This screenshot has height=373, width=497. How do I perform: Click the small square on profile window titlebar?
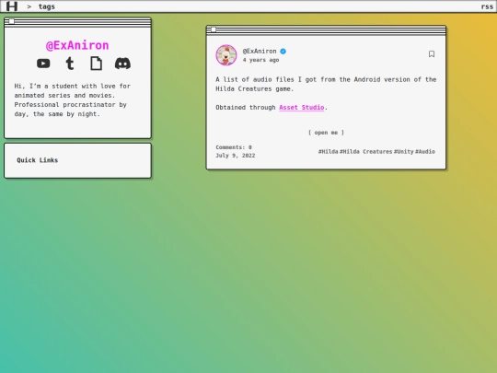[11, 21]
